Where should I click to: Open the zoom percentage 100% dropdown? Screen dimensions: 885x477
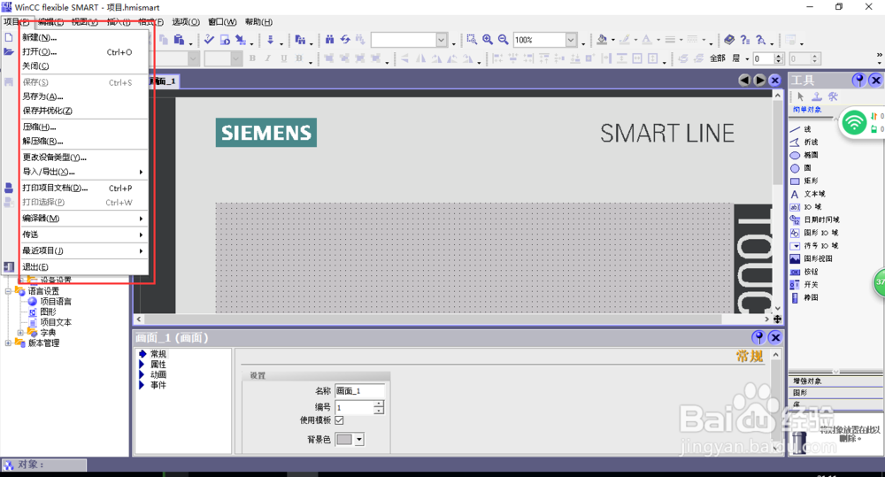571,40
